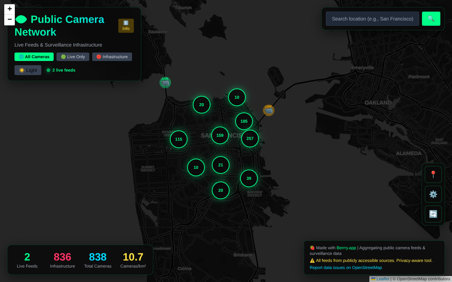
Task: Expand the cluster labeled 115
Action: click(179, 139)
